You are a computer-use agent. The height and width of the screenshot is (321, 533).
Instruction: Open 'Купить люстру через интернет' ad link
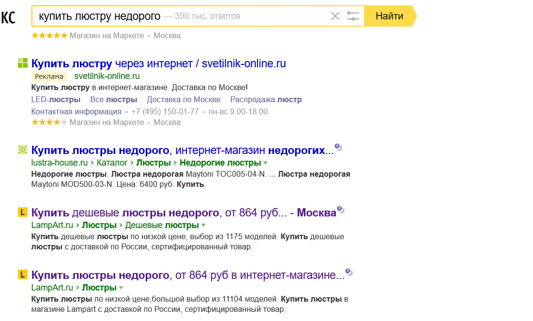point(158,63)
